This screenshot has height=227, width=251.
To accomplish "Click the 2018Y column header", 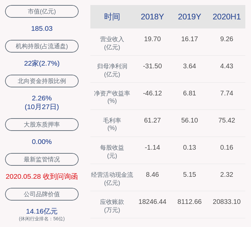I will (x=152, y=17).
